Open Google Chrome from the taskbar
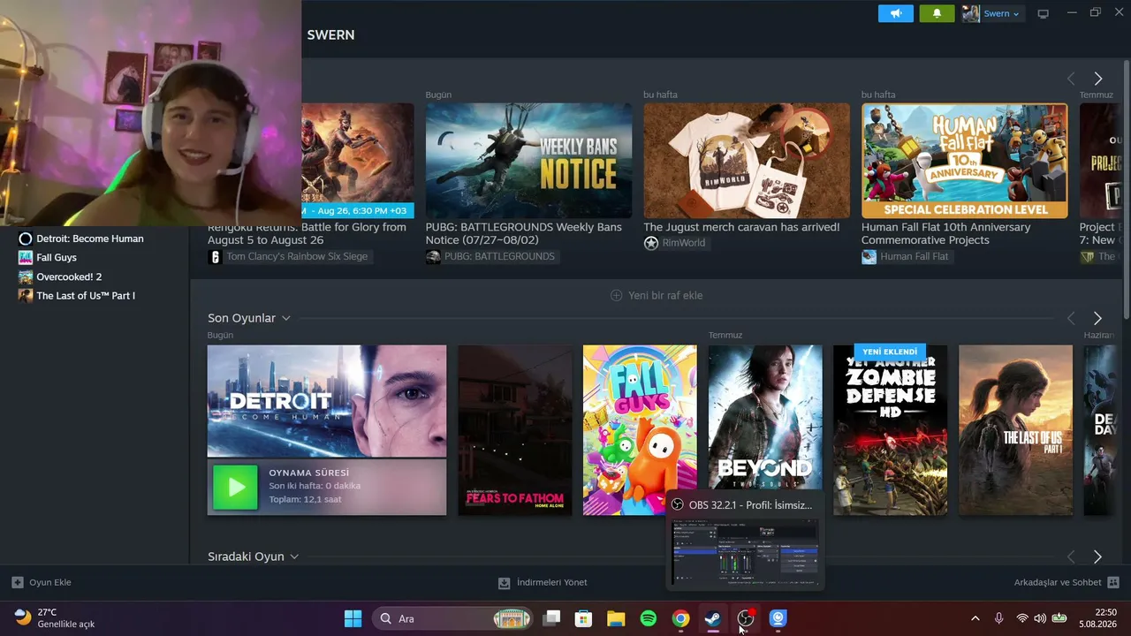Viewport: 1131px width, 636px height. click(x=680, y=618)
